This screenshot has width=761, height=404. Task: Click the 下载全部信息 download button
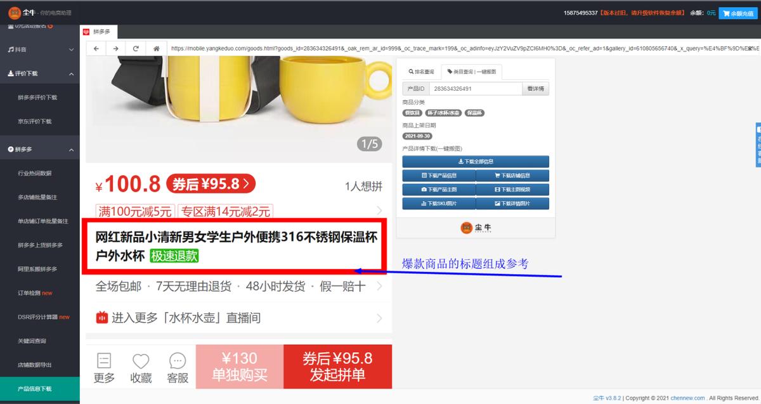point(477,160)
